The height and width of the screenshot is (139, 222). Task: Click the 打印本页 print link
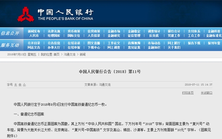188,93
